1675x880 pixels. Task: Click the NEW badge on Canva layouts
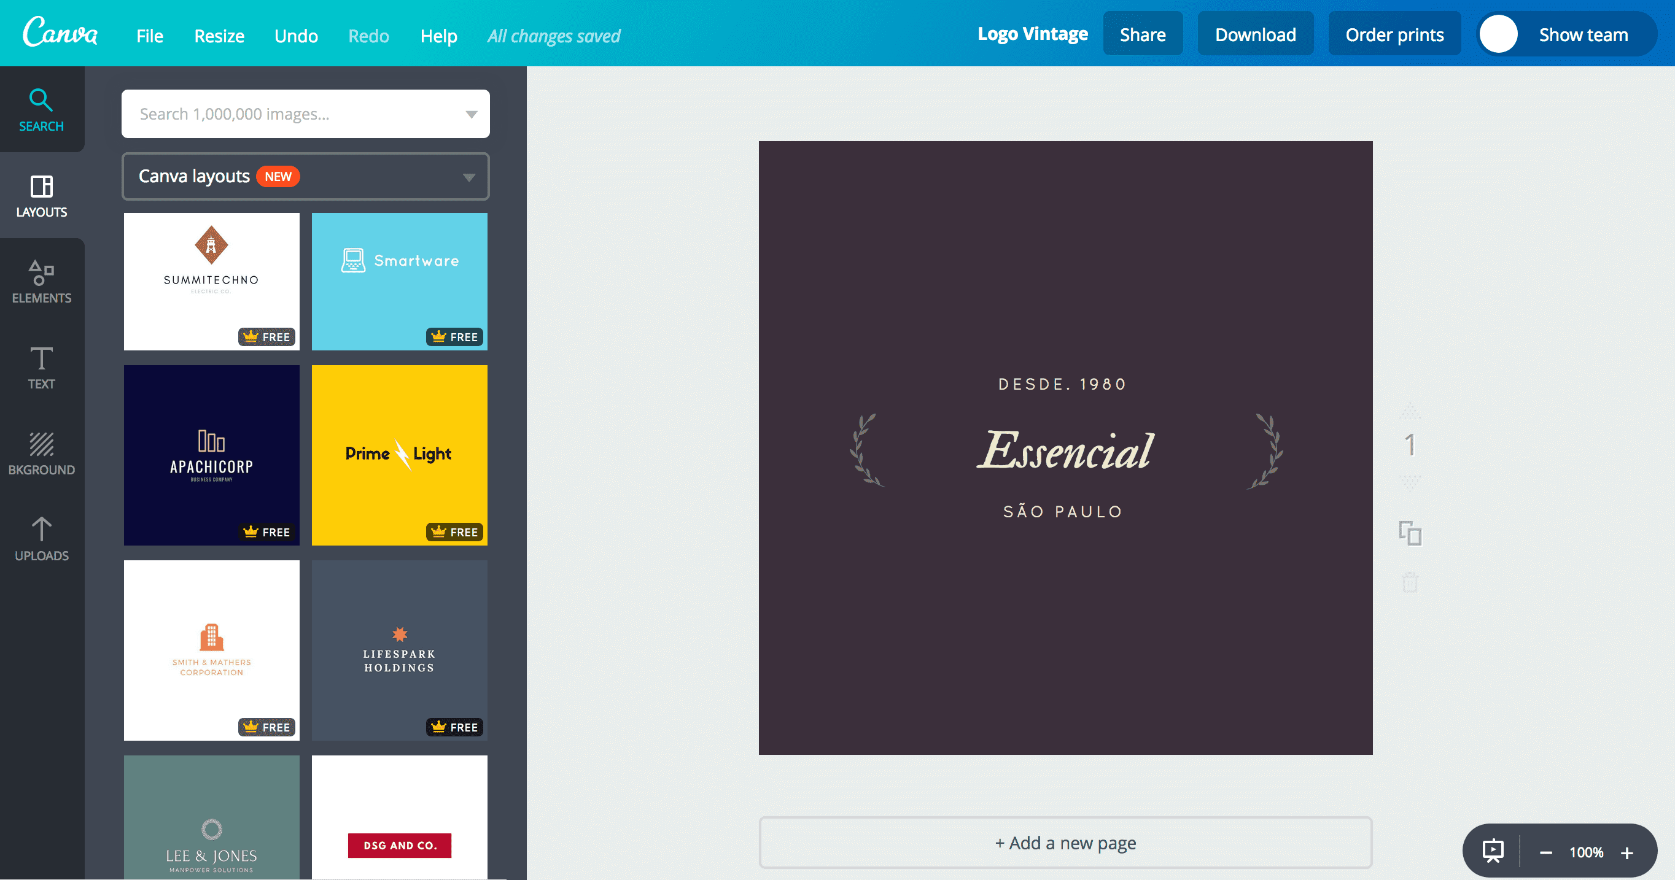(x=278, y=177)
